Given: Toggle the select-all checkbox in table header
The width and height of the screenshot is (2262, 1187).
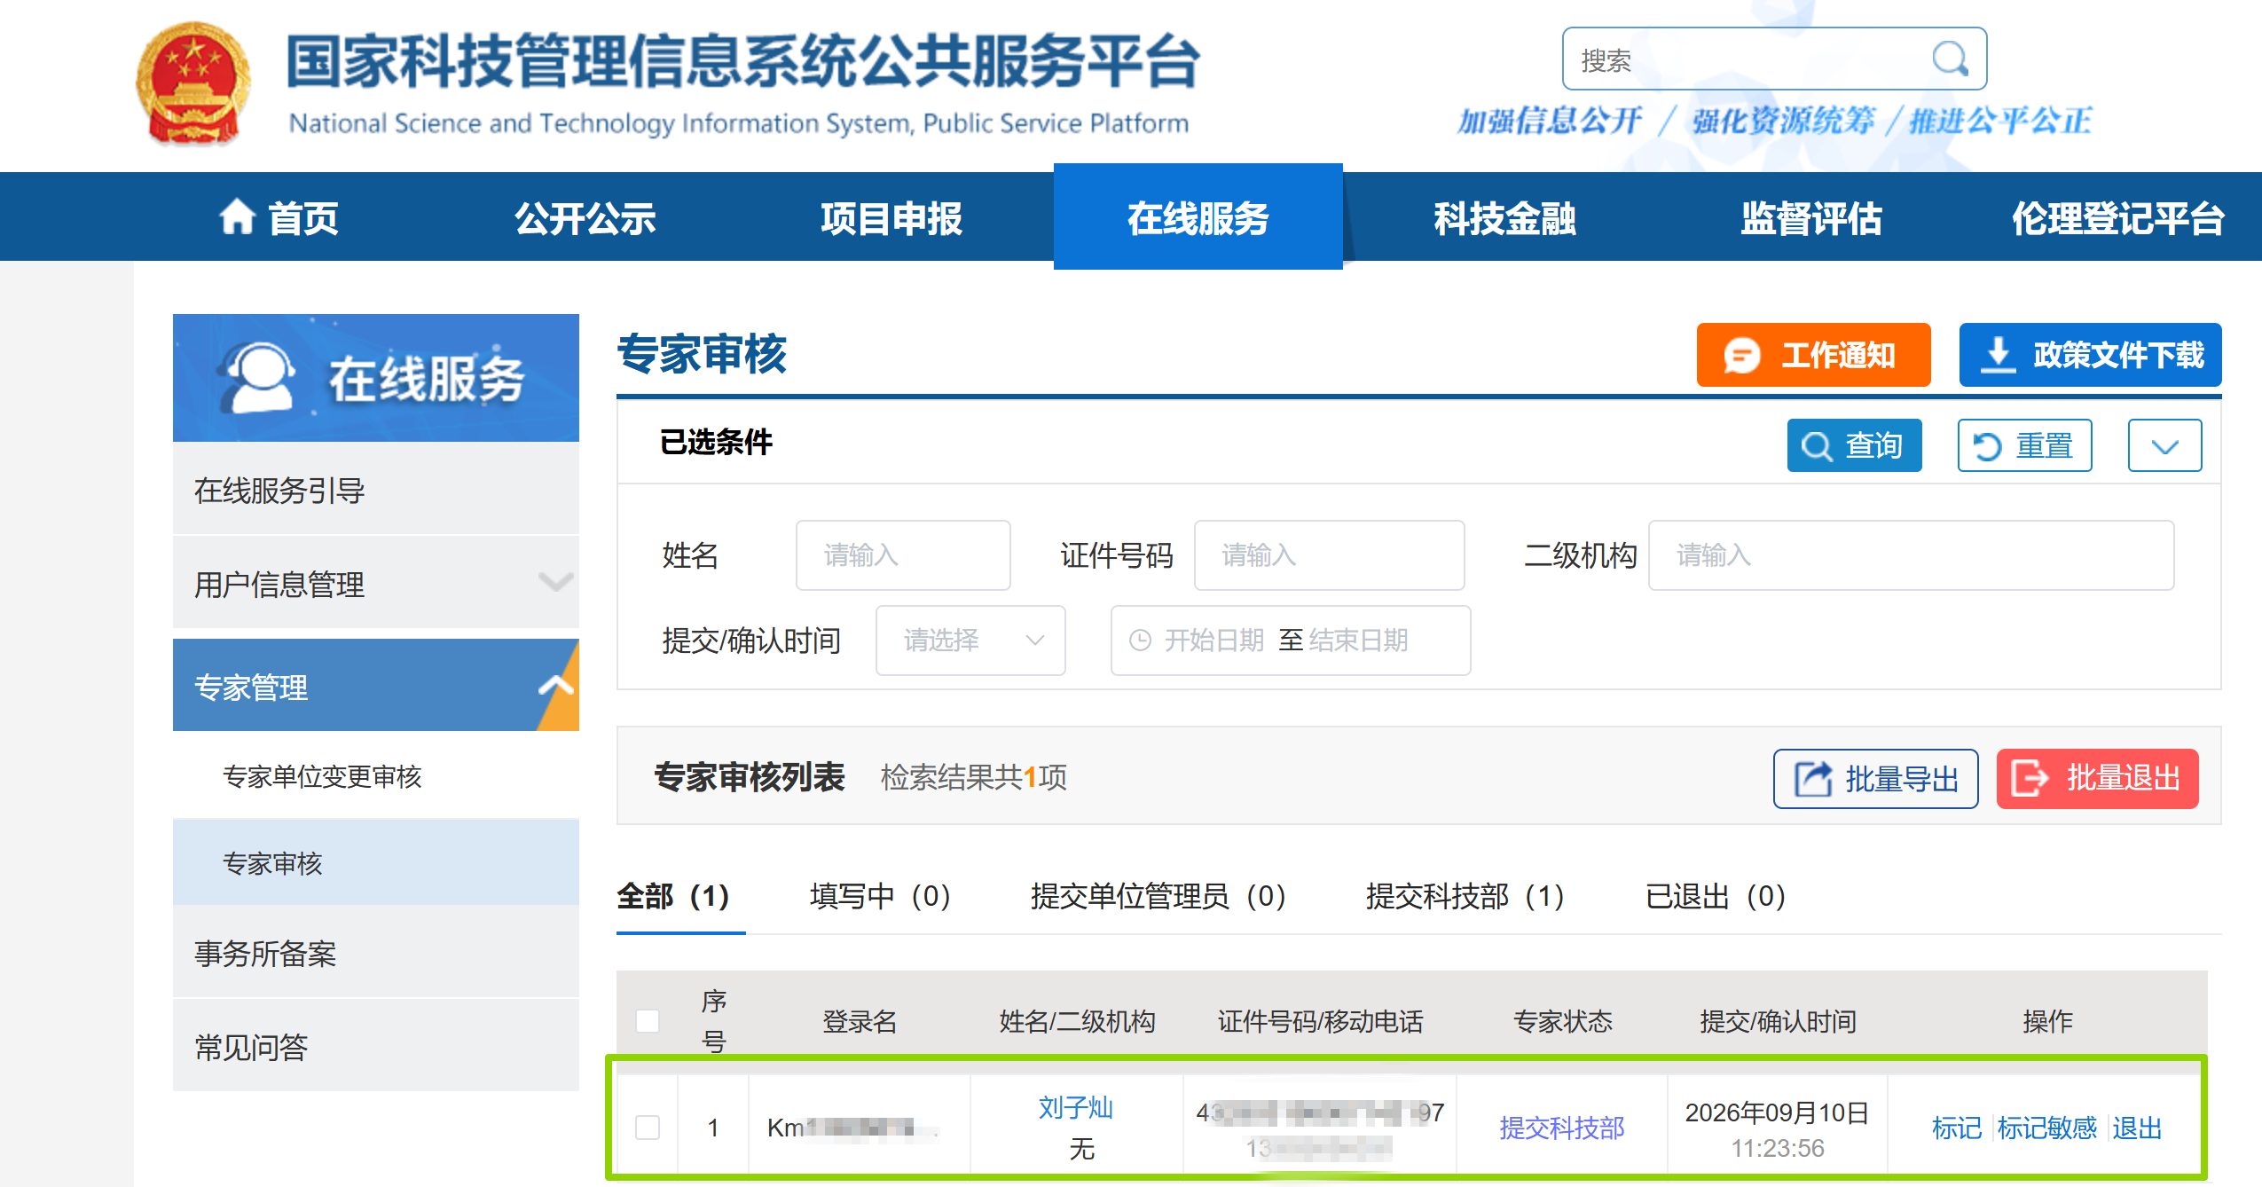Looking at the screenshot, I should point(648,1021).
